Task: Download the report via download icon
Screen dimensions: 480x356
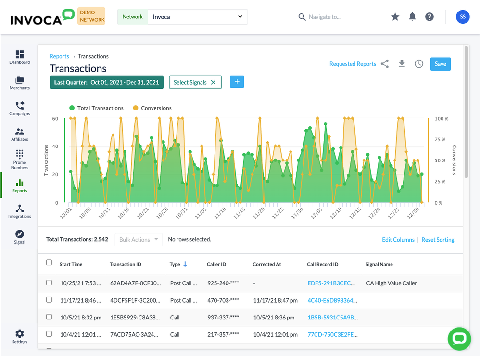Action: pyautogui.click(x=402, y=63)
